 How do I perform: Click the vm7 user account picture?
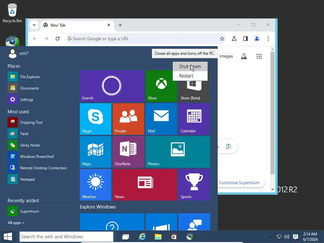pyautogui.click(x=12, y=53)
